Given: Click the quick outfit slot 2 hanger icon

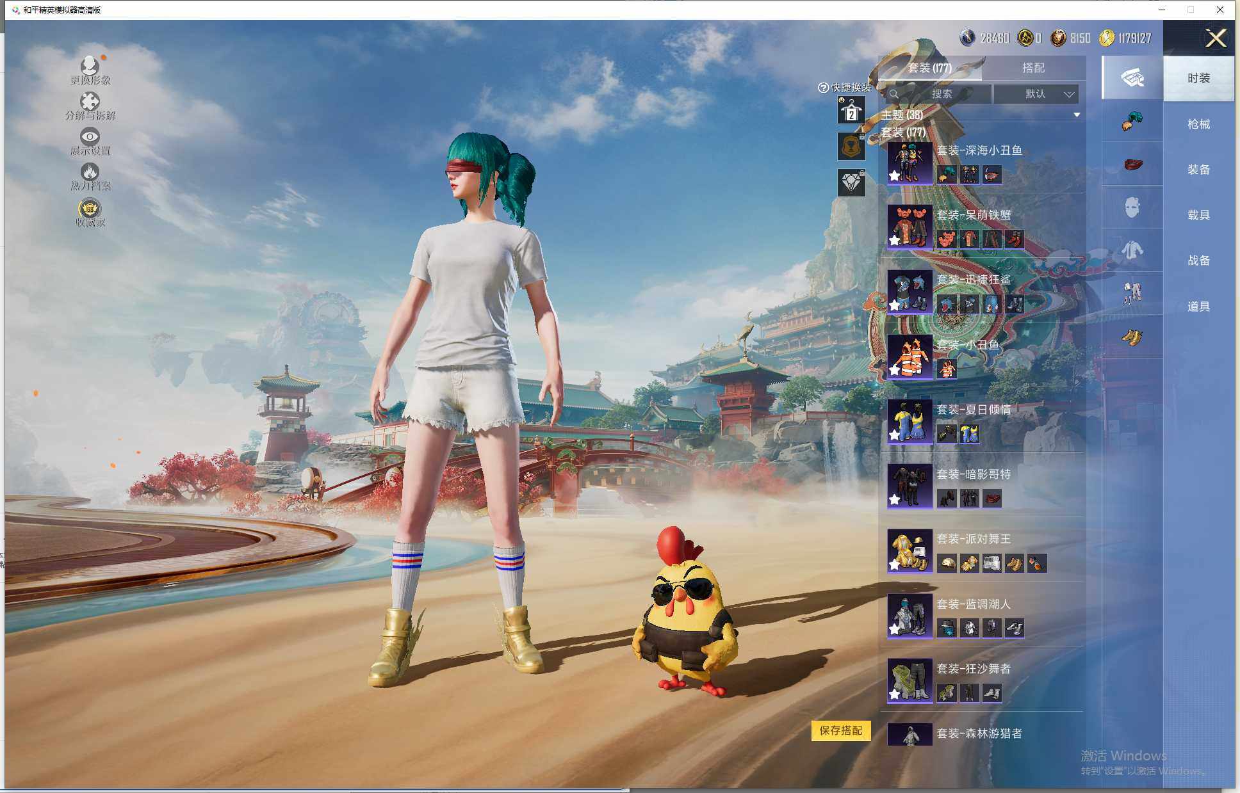Looking at the screenshot, I should [x=851, y=111].
